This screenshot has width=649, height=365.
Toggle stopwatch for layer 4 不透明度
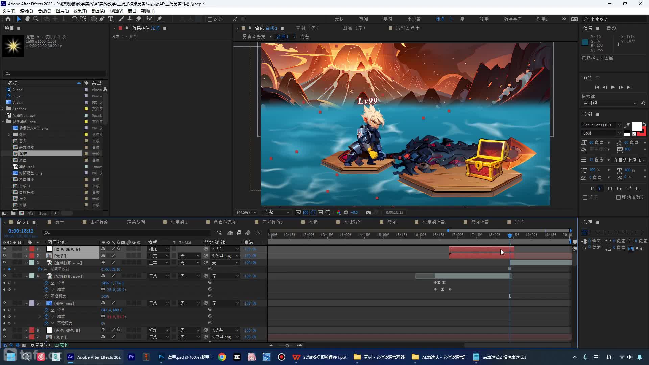point(47,296)
